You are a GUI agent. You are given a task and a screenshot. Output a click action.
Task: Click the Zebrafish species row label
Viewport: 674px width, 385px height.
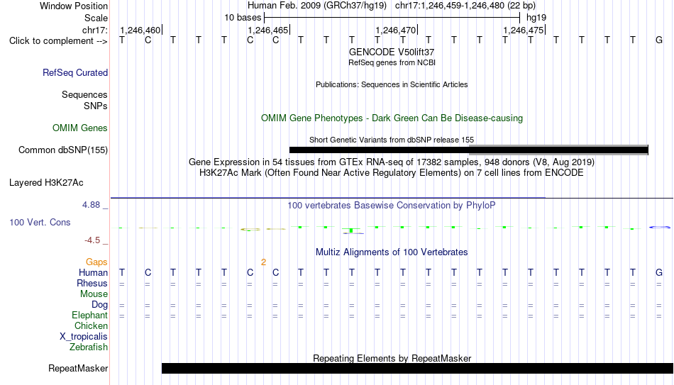(89, 347)
